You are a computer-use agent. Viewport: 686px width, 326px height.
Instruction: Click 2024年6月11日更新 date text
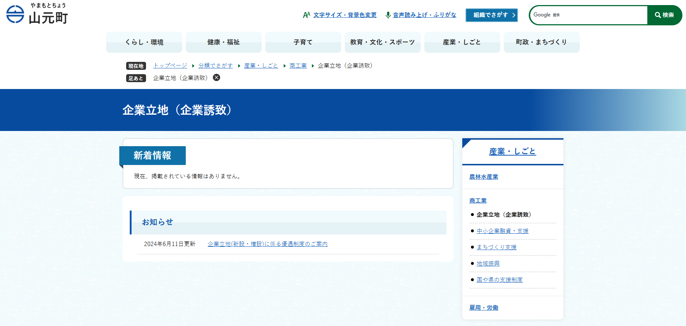point(170,244)
